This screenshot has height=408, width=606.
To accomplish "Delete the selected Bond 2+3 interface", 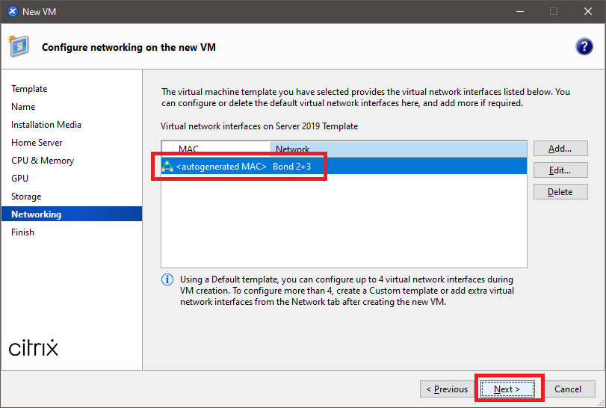I will click(560, 192).
